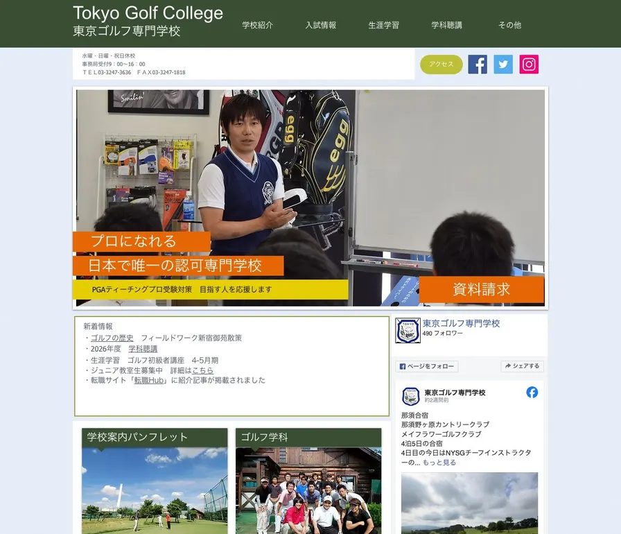This screenshot has width=621, height=534.
Task: Click the プロになれる banner
Action: click(141, 241)
